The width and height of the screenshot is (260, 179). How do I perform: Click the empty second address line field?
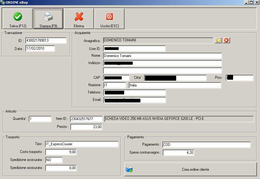pos(162,70)
